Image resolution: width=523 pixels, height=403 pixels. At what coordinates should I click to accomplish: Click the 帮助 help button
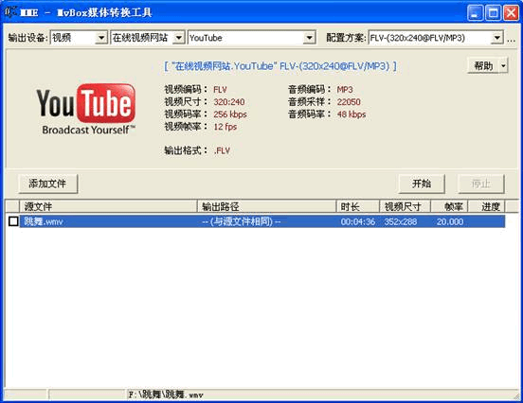click(483, 65)
